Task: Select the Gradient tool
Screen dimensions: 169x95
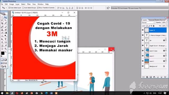Action: (x=6, y=33)
